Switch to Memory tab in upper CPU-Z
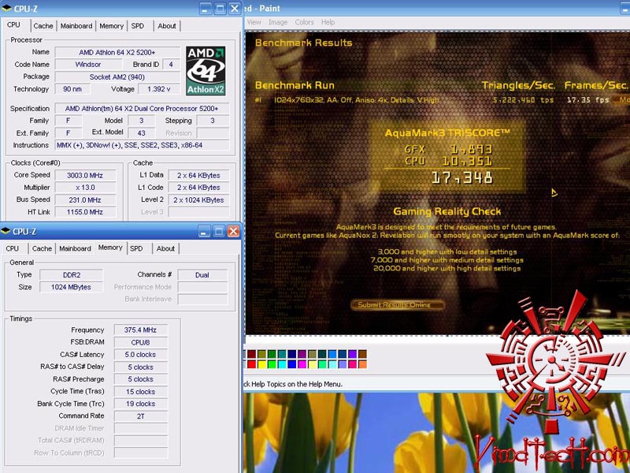 (111, 26)
